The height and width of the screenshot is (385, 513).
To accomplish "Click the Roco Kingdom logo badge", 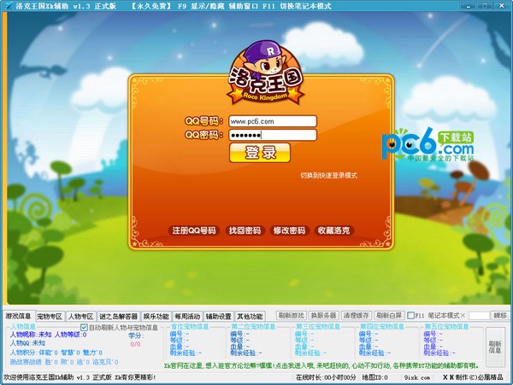I will (x=265, y=73).
